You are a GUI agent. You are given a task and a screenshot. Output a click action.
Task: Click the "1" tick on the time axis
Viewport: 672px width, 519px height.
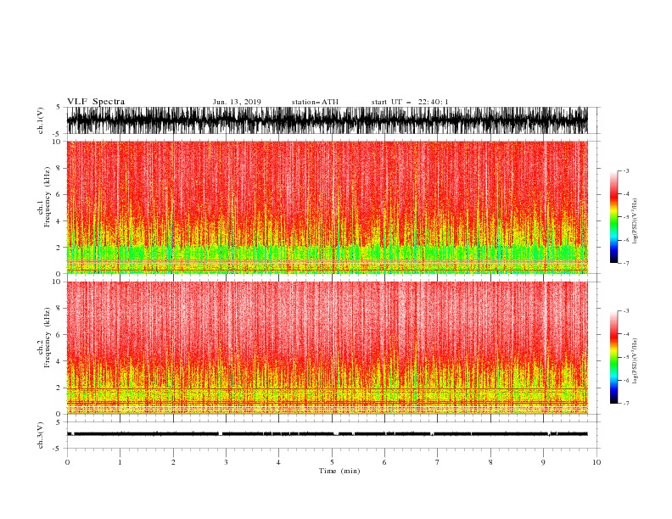[120, 462]
